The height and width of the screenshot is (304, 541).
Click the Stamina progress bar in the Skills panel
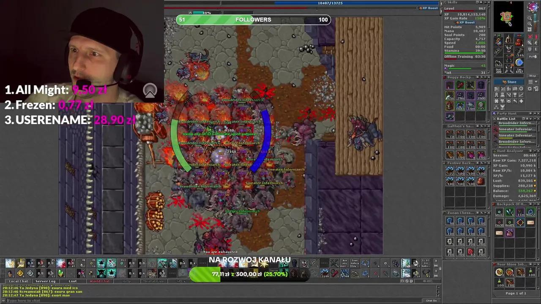465,53
